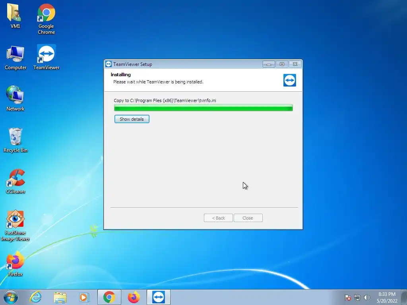Click the Close button in Setup dialog
Screen dimensions: 407x305
[x=248, y=218]
